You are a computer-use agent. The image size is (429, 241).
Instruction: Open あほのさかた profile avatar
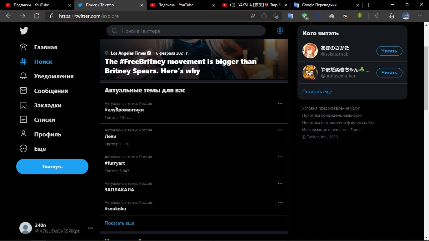click(310, 51)
